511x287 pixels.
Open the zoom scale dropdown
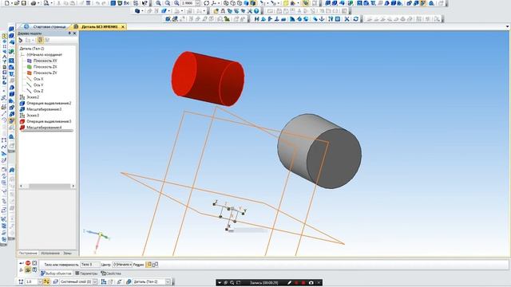point(197,3)
